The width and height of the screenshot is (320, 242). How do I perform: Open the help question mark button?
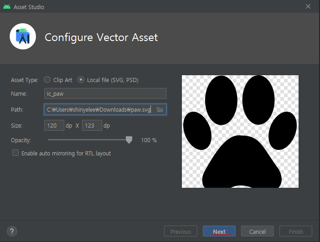[12, 231]
